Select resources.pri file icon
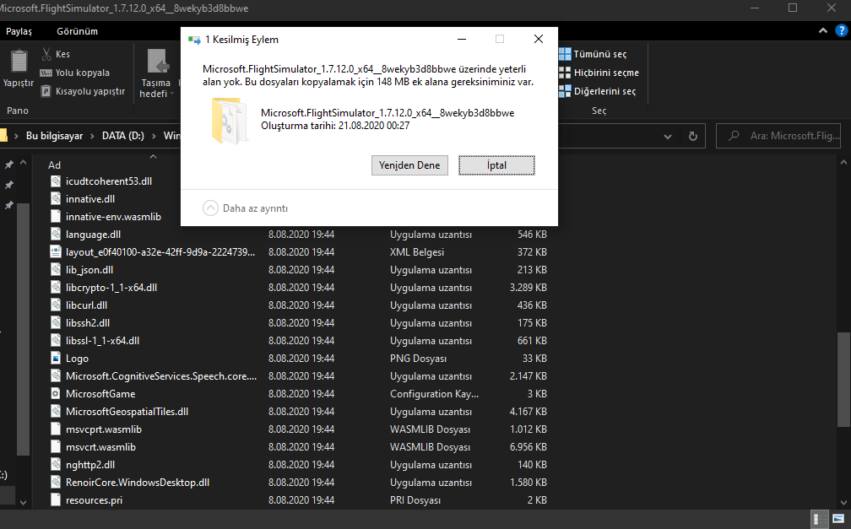The width and height of the screenshot is (851, 529). click(56, 500)
